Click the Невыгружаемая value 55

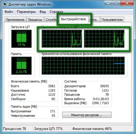click(53, 116)
